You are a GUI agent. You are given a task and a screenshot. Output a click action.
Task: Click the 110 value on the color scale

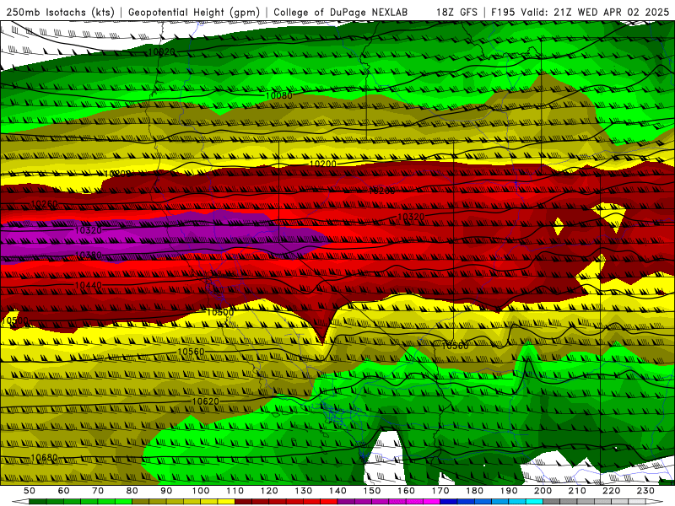coord(235,491)
